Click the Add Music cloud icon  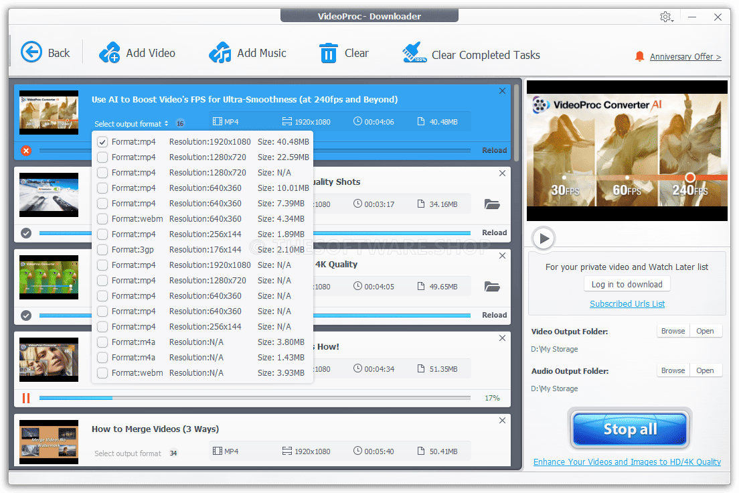point(220,52)
